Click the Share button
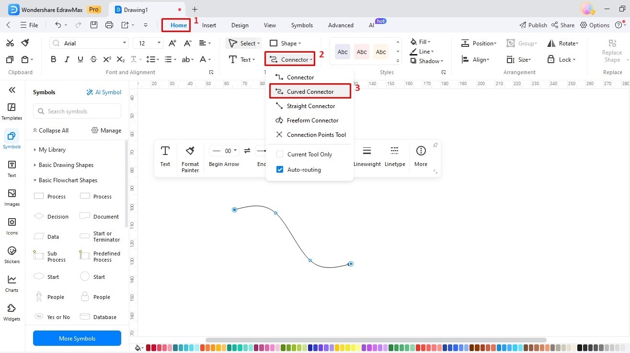The image size is (630, 353). pos(563,25)
